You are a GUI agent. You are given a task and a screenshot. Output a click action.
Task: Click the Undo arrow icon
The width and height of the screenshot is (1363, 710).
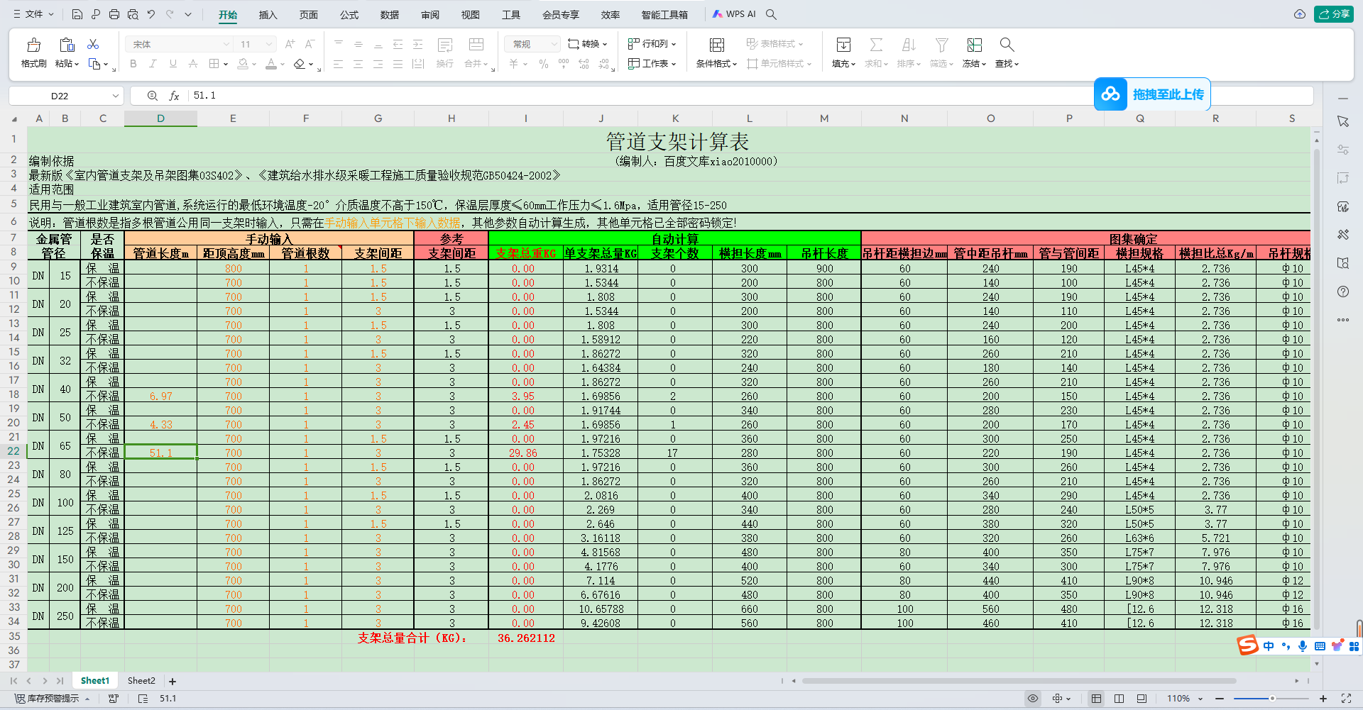[151, 14]
